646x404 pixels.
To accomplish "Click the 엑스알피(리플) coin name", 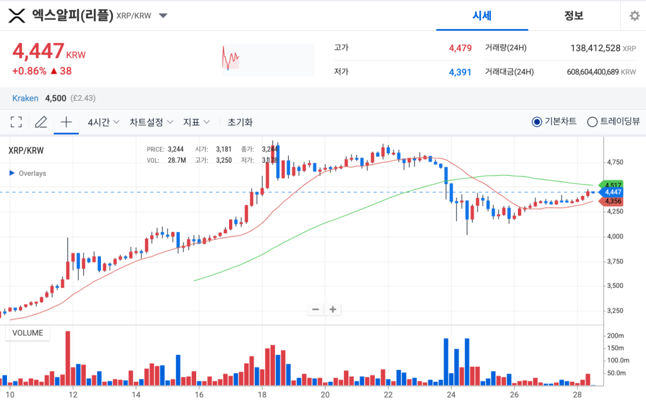I will (x=73, y=16).
